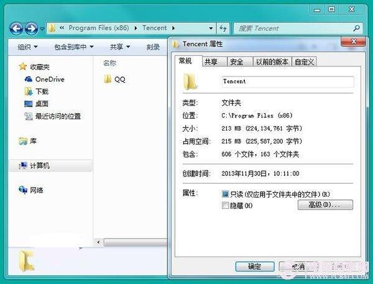
Task: Select the QQ folder in file list
Action: (x=119, y=80)
